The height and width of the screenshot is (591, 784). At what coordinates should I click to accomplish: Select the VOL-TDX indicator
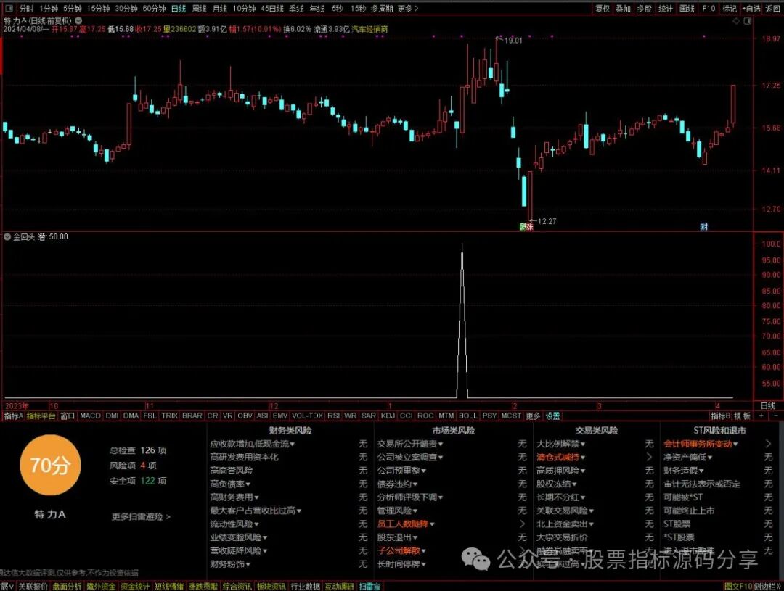click(x=308, y=416)
